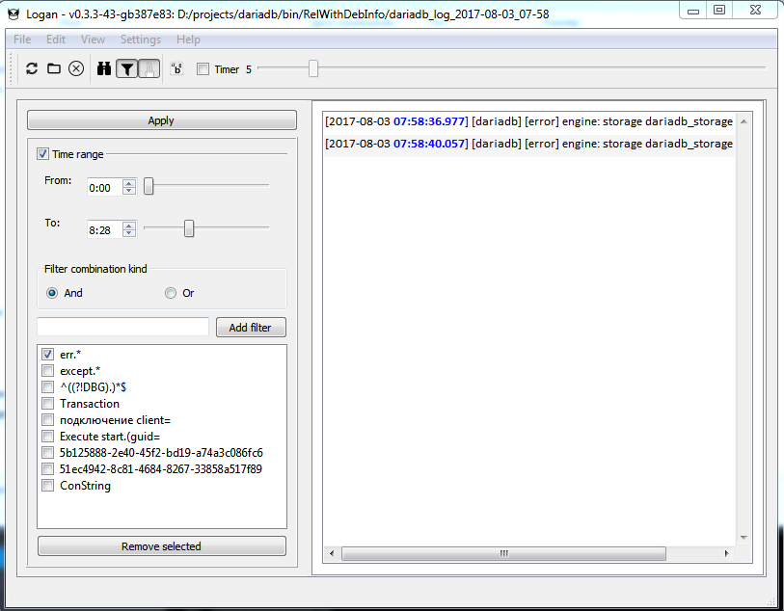Increment the From time spinner
The width and height of the screenshot is (784, 611).
tap(129, 183)
